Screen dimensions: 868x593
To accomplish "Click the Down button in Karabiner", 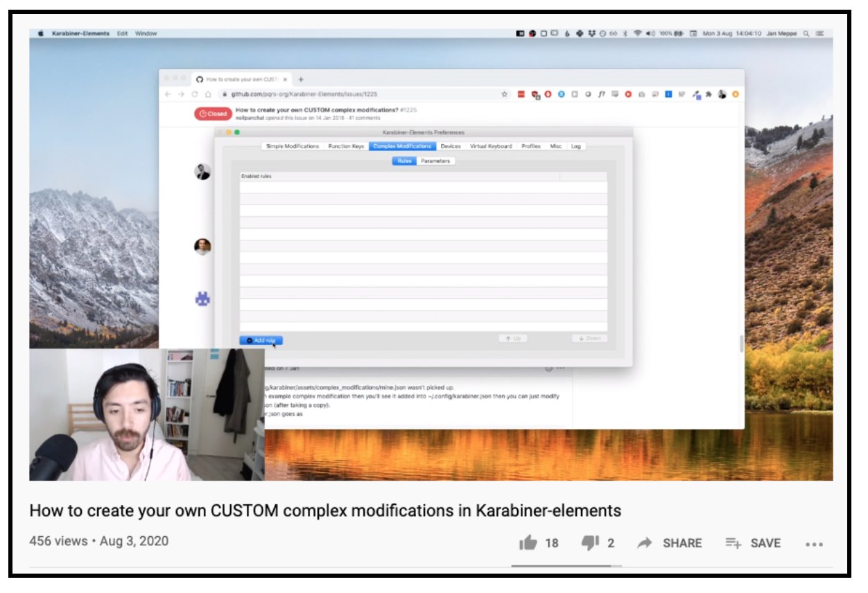I will pyautogui.click(x=589, y=338).
